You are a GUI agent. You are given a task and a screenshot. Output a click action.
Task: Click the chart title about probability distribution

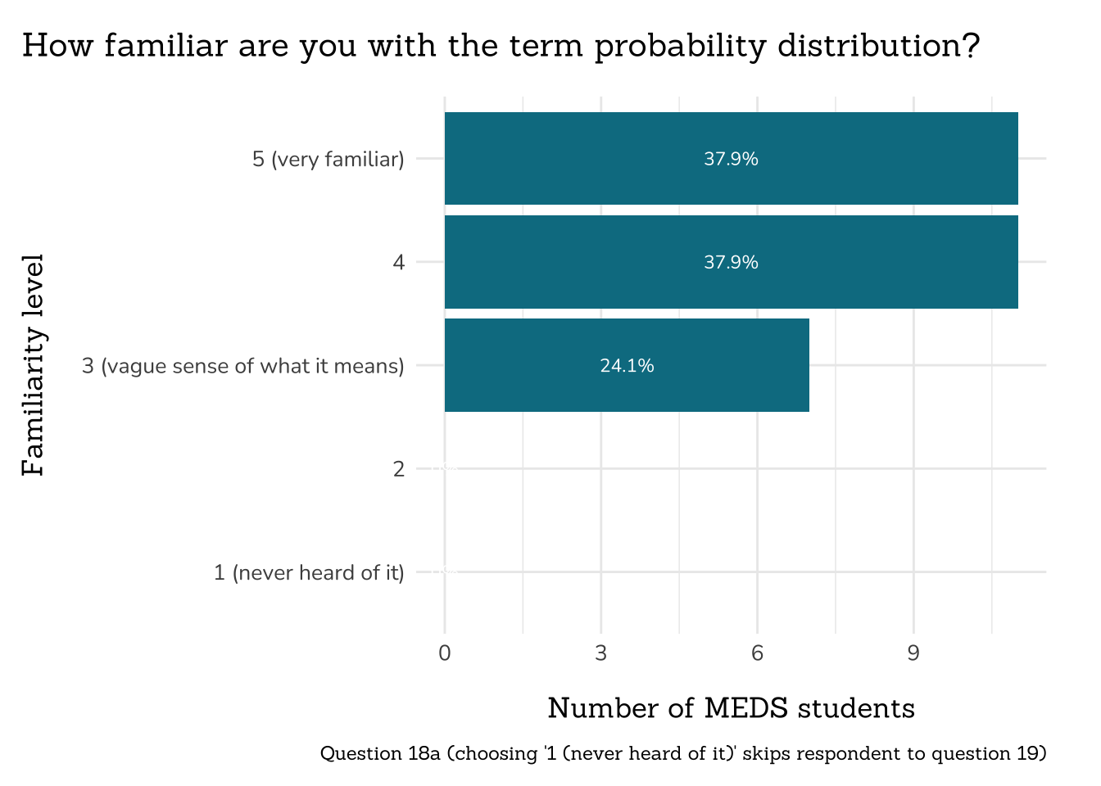click(501, 46)
